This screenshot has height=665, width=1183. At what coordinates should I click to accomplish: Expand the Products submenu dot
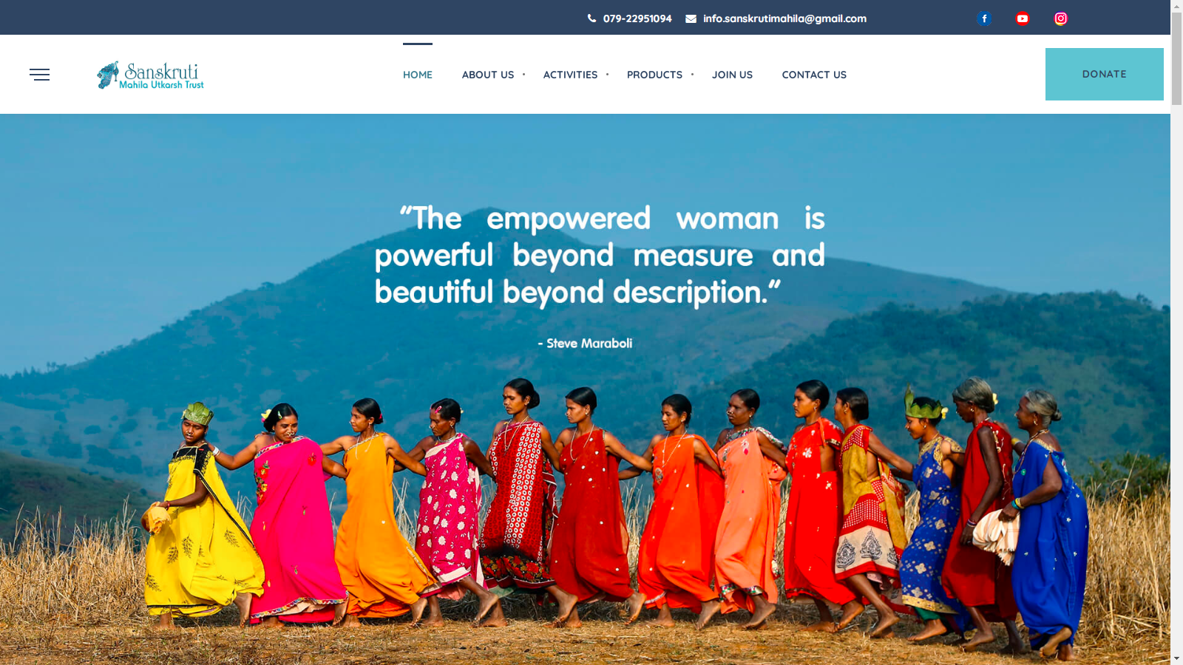pos(692,74)
